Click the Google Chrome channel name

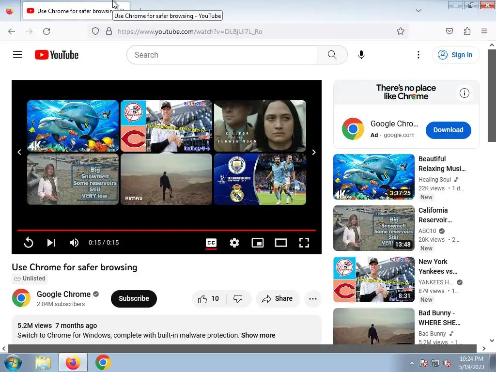click(x=63, y=294)
